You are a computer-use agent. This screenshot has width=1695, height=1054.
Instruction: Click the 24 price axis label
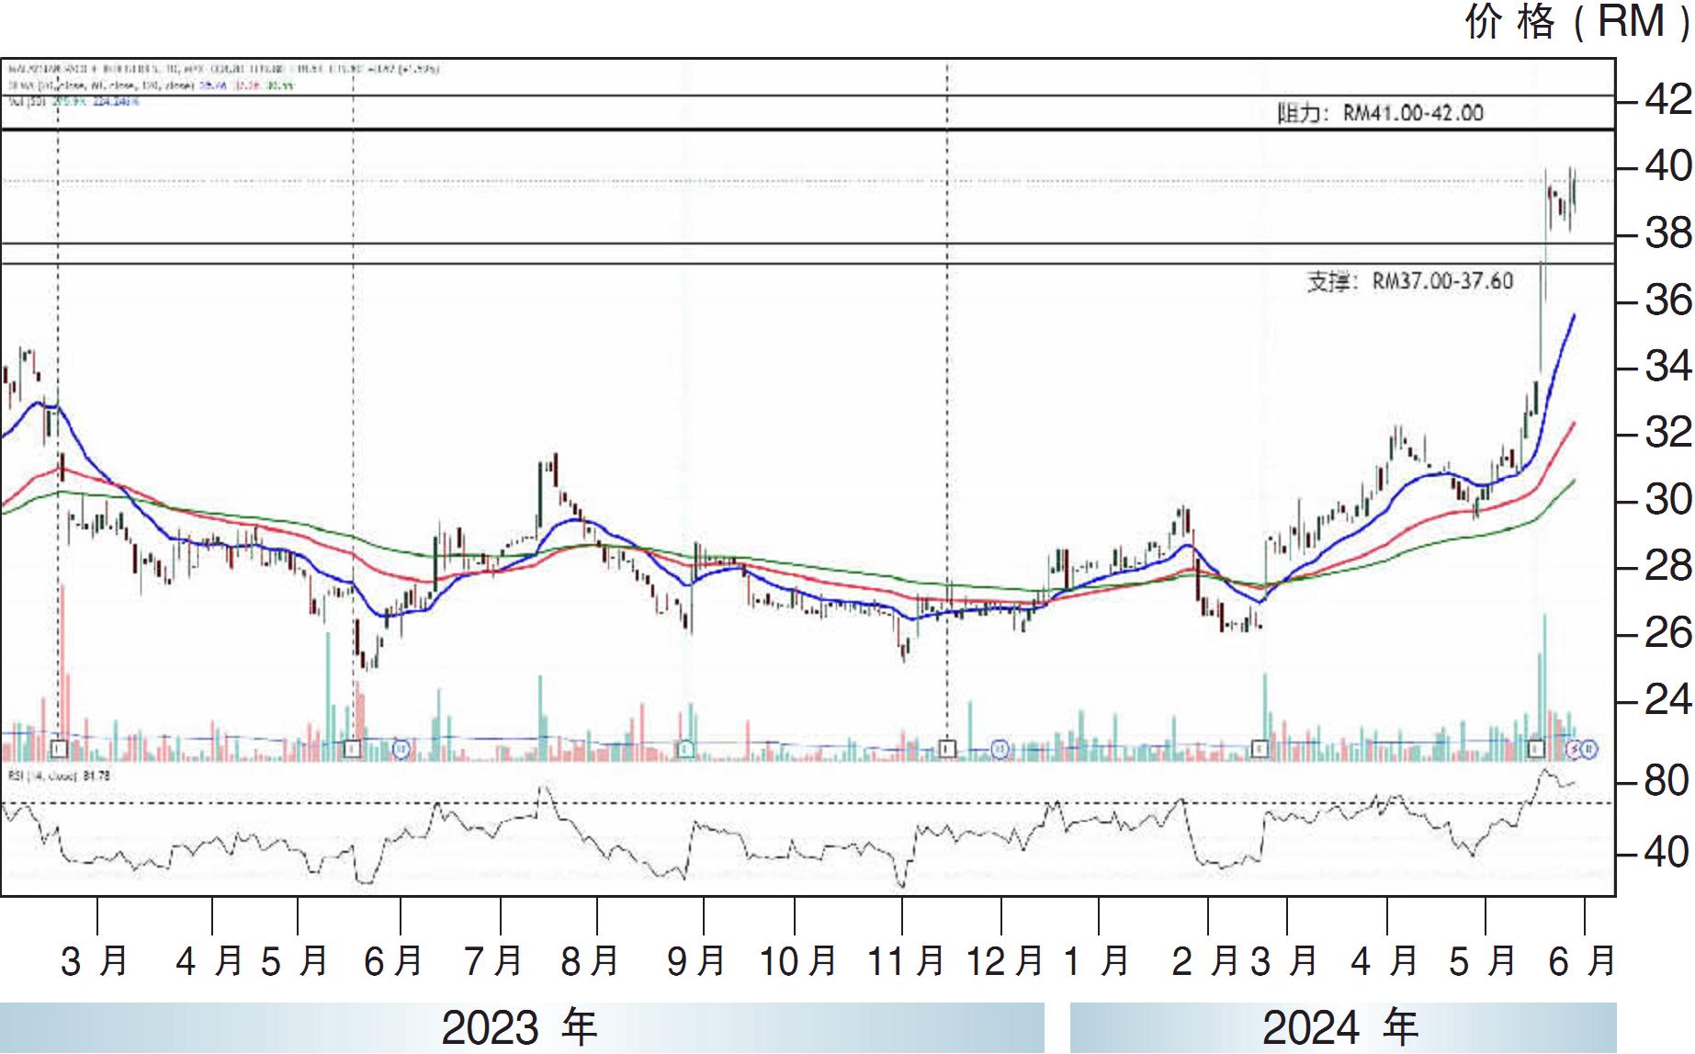coord(1667,700)
